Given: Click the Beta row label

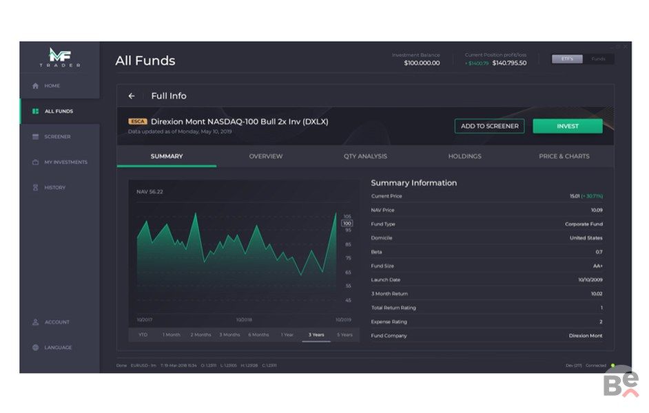Looking at the screenshot, I should coord(376,252).
